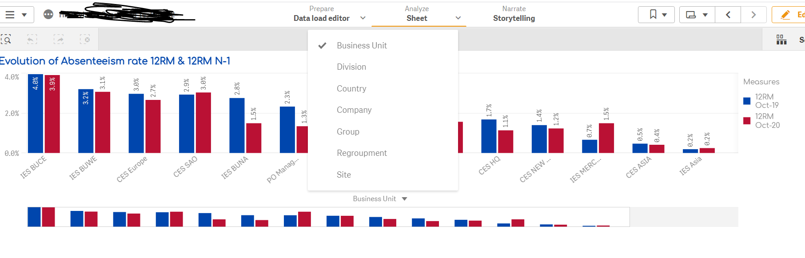Select the blue 12RM Oct-19 legend swatch

(747, 100)
